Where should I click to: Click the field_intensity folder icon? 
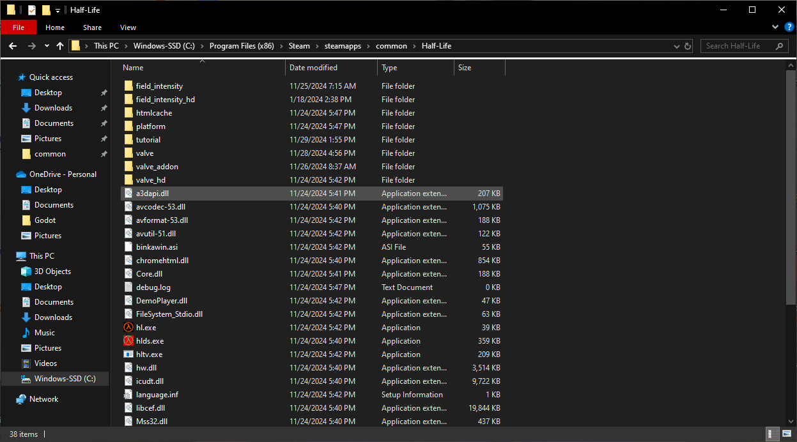coord(128,86)
